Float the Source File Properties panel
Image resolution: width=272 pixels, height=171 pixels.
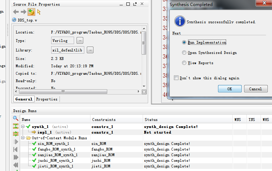point(134,4)
